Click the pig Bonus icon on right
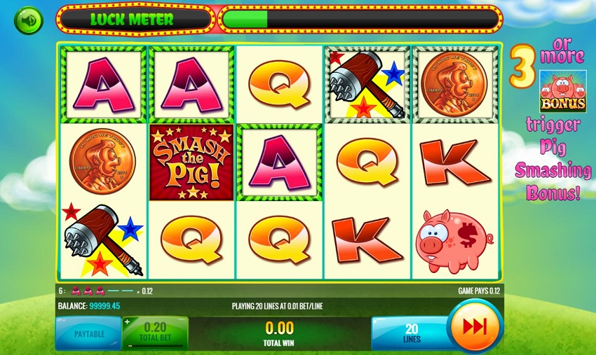This screenshot has height=355, width=596. tap(562, 92)
